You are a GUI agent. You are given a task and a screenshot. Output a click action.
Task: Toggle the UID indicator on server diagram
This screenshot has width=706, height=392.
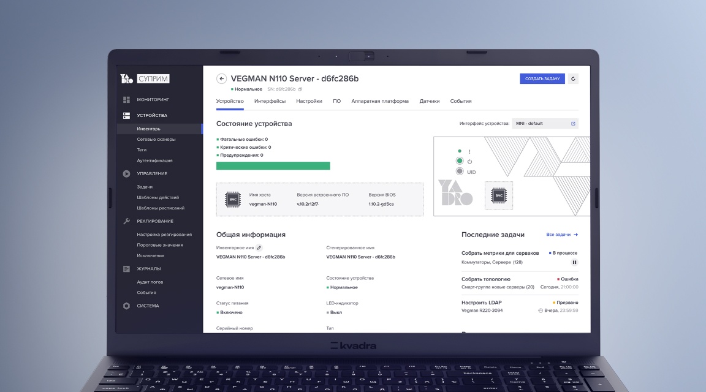(460, 171)
